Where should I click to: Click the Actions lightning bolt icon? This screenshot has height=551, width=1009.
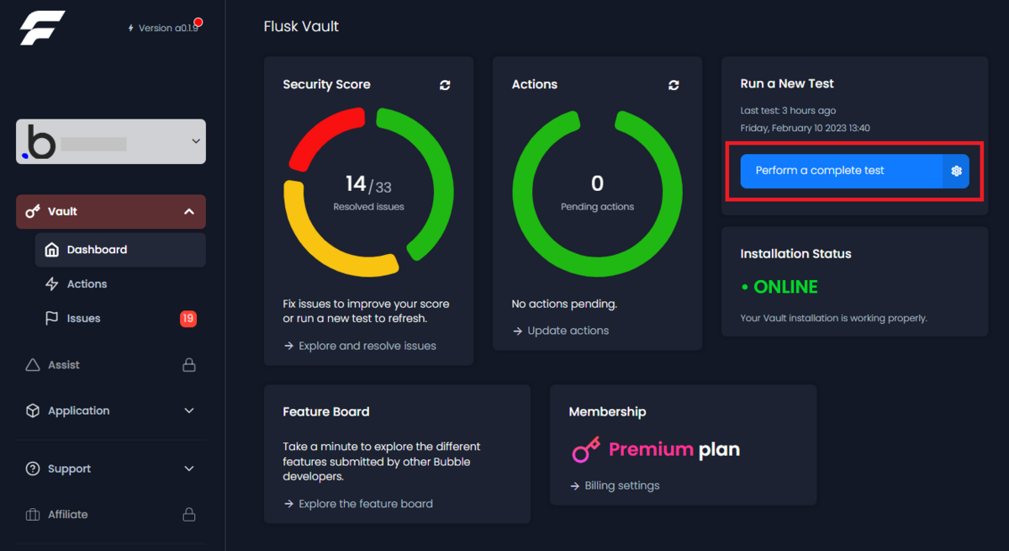point(50,283)
